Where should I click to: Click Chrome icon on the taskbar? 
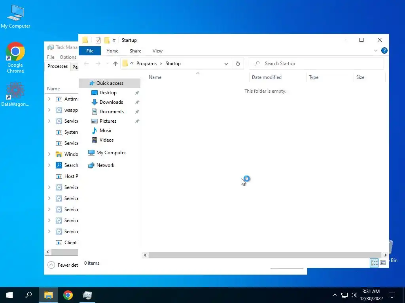coord(68,295)
